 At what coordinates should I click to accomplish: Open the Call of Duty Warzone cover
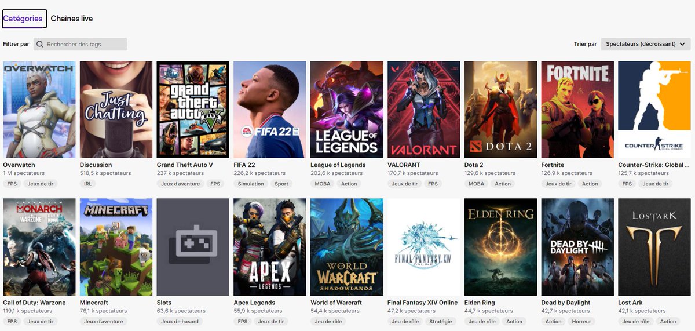coord(39,247)
